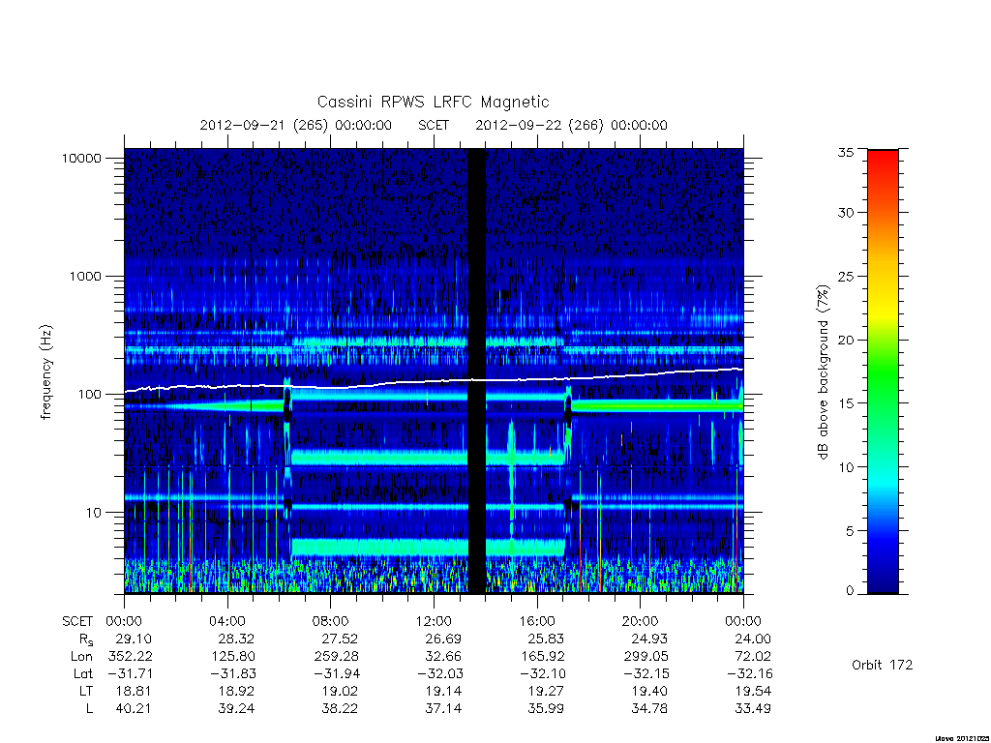
Task: Click the L value 39.24
Action: 236,708
